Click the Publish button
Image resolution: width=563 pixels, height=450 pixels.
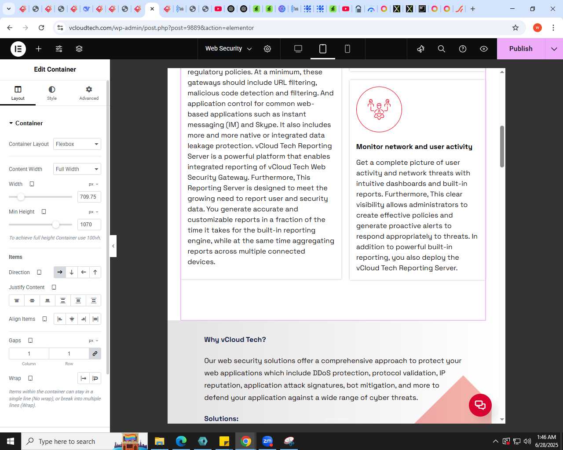coord(521,49)
